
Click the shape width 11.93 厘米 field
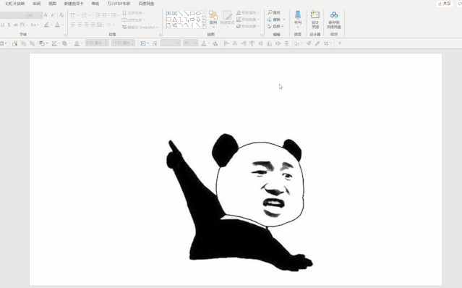(123, 43)
